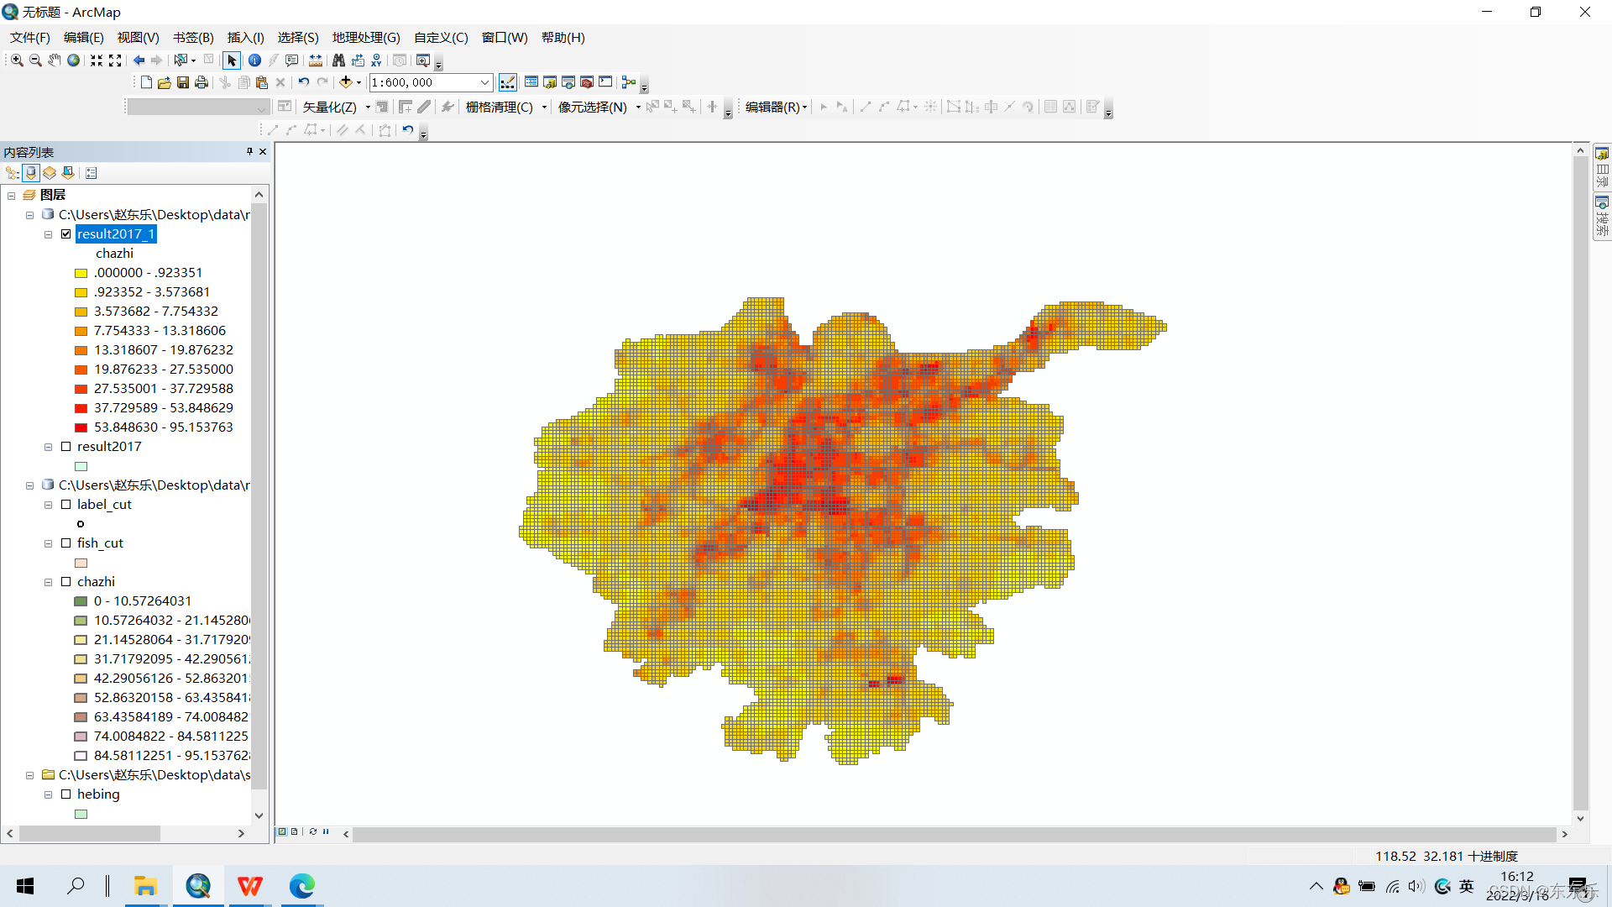Click the 编辑器(R) button
The image size is (1612, 907).
point(775,107)
